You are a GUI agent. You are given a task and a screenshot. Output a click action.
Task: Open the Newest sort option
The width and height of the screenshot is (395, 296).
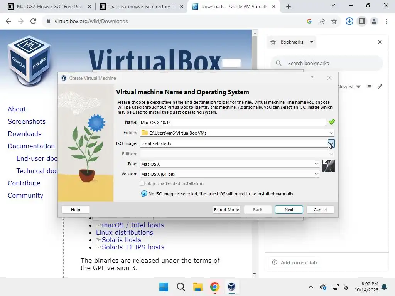[x=349, y=87]
